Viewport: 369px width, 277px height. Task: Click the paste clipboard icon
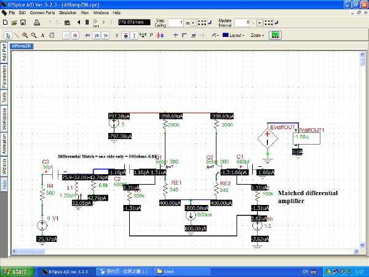(x=67, y=23)
